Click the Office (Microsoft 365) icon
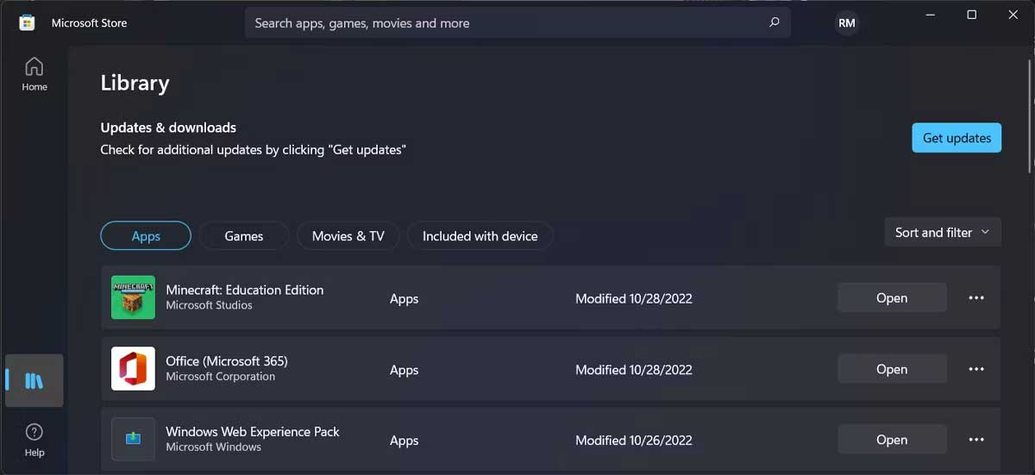Viewport: 1035px width, 475px height. 133,369
